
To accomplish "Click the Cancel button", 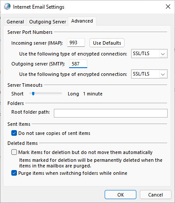I will (x=155, y=195).
